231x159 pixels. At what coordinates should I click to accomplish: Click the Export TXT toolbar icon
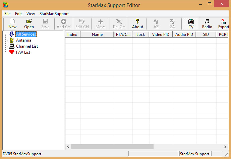click(224, 21)
